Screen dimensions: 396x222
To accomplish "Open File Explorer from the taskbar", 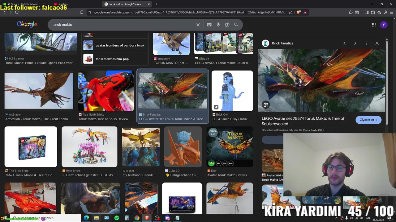I will 96,218.
